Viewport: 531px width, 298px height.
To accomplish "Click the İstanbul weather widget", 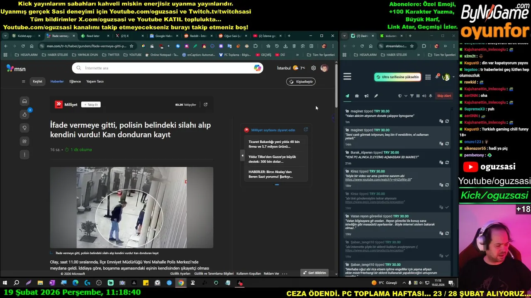I will [x=291, y=68].
